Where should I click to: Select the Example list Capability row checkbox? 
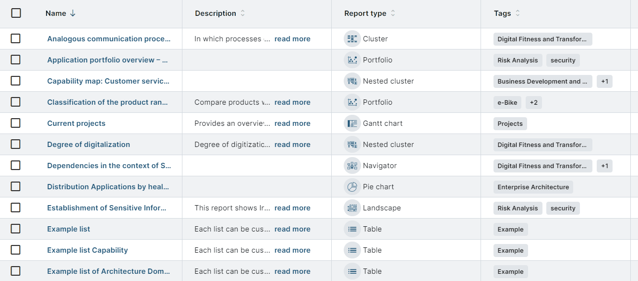pyautogui.click(x=16, y=250)
